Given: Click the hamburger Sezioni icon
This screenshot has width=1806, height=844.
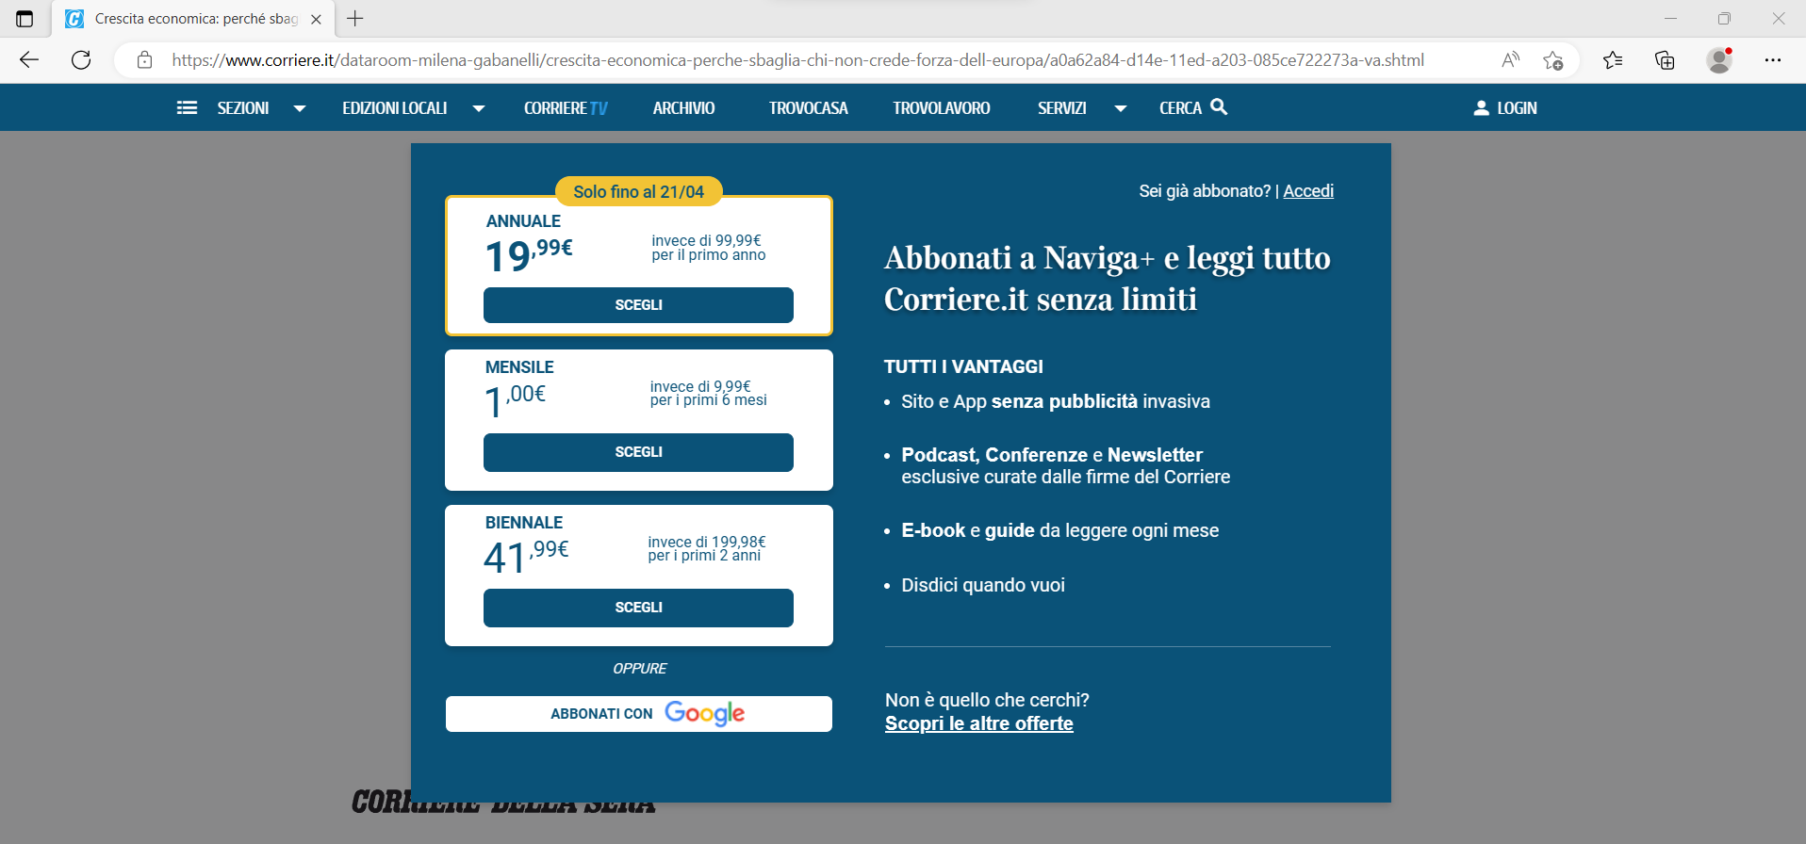Looking at the screenshot, I should coord(187,108).
